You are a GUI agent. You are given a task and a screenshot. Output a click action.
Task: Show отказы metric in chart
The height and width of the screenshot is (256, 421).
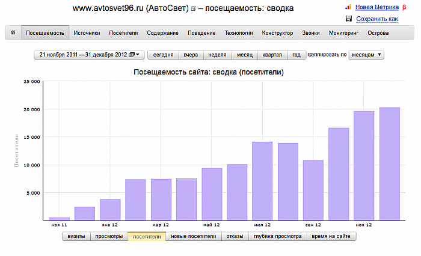[x=235, y=236]
